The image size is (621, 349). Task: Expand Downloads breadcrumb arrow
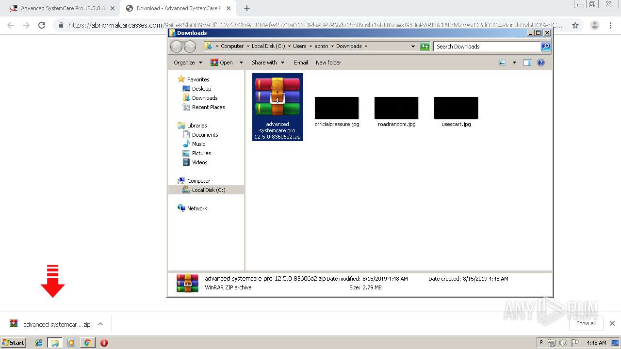click(366, 47)
